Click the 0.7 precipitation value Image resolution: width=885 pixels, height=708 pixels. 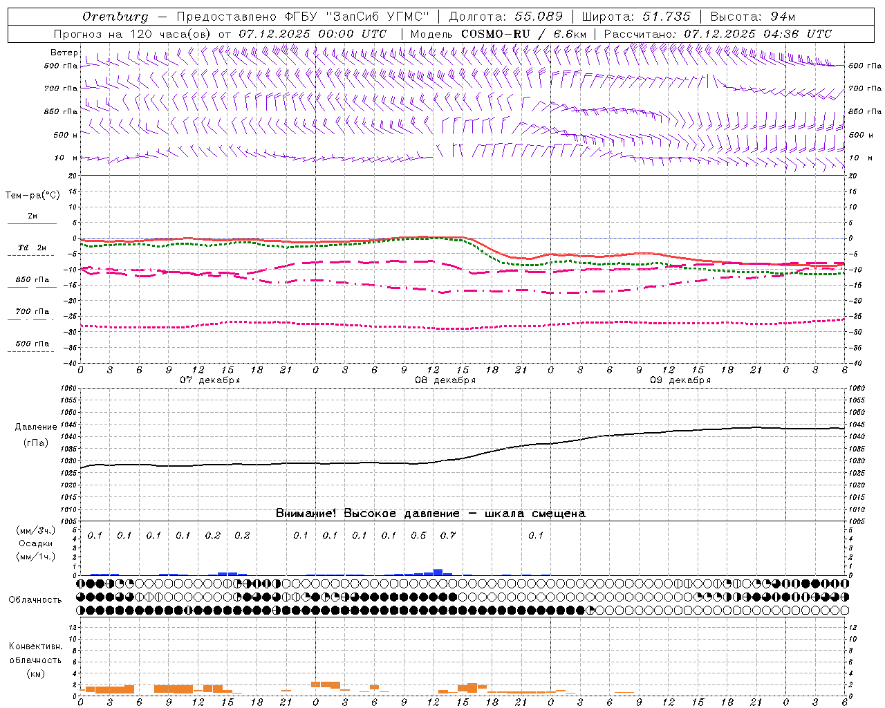(x=448, y=536)
